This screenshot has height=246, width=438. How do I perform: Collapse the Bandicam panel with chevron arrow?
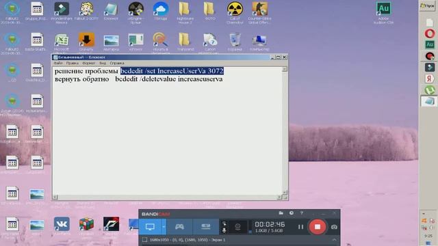pyautogui.click(x=334, y=240)
